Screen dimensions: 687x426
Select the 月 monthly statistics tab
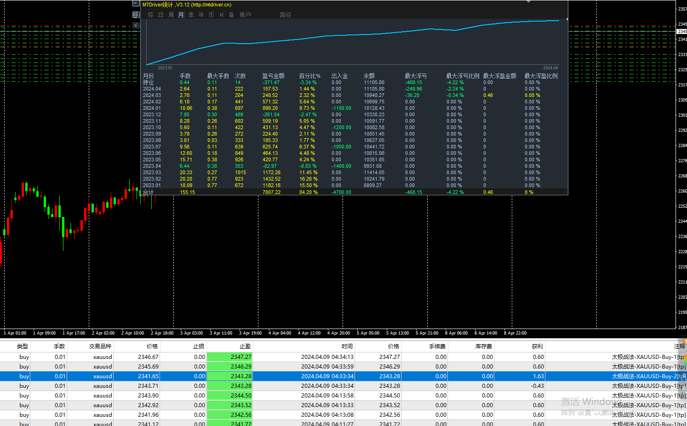pos(181,15)
